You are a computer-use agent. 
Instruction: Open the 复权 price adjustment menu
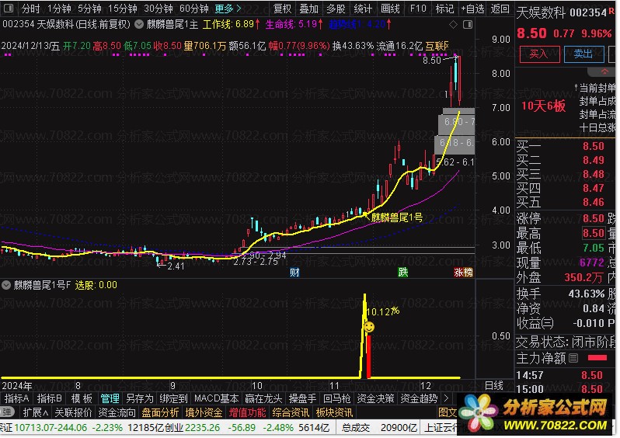pyautogui.click(x=282, y=9)
